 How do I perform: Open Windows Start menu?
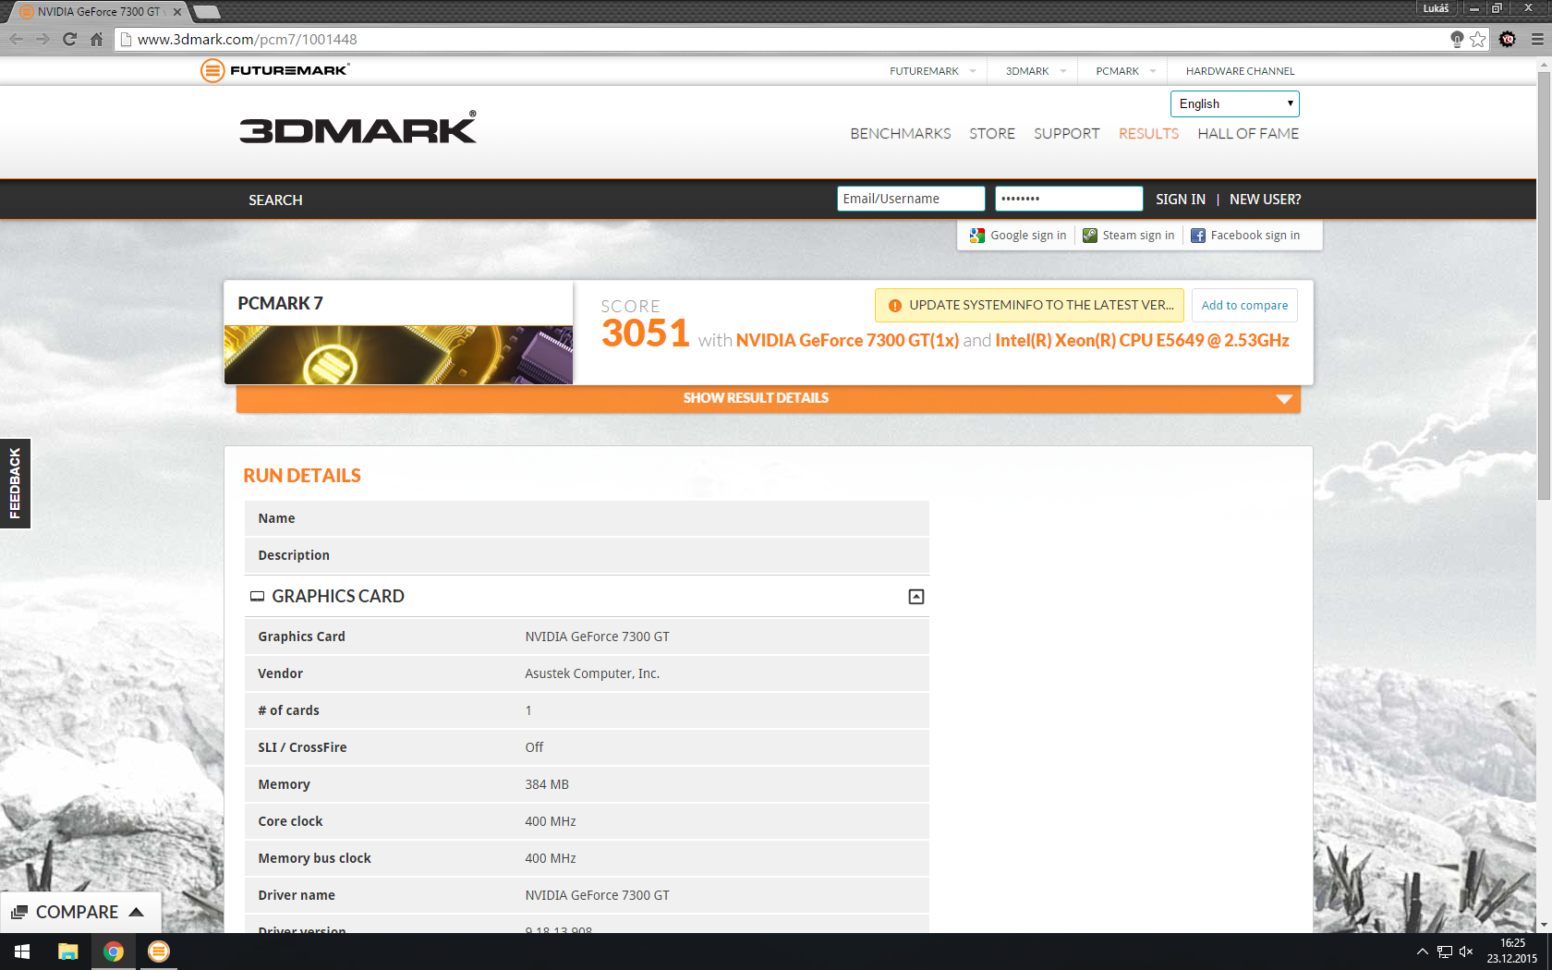tap(22, 952)
